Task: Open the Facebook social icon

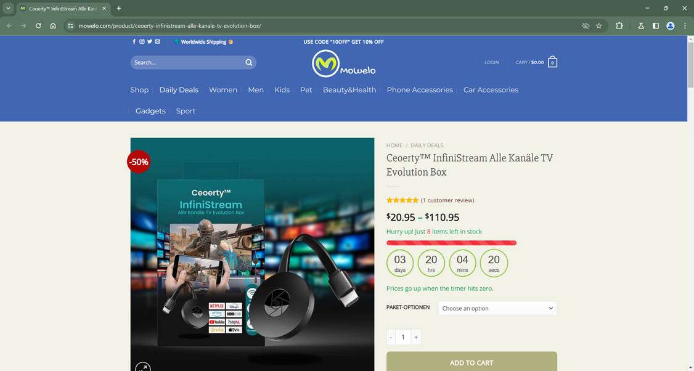Action: [134, 41]
